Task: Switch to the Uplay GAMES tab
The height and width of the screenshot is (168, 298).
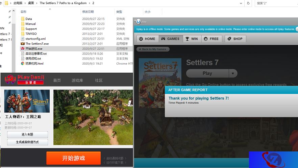Action: coord(171,39)
